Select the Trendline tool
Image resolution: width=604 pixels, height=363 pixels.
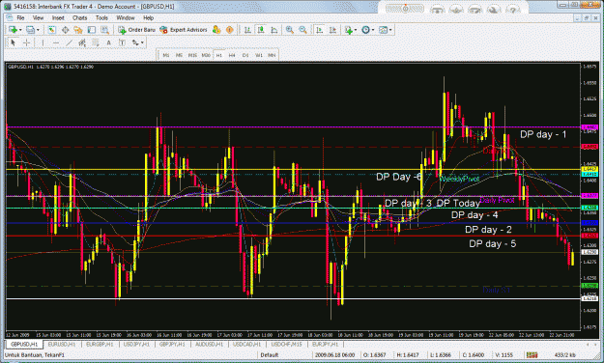click(x=69, y=42)
